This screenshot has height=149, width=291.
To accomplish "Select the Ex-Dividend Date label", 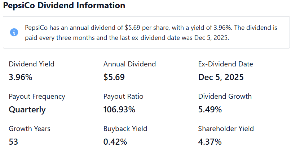I will [225, 64].
